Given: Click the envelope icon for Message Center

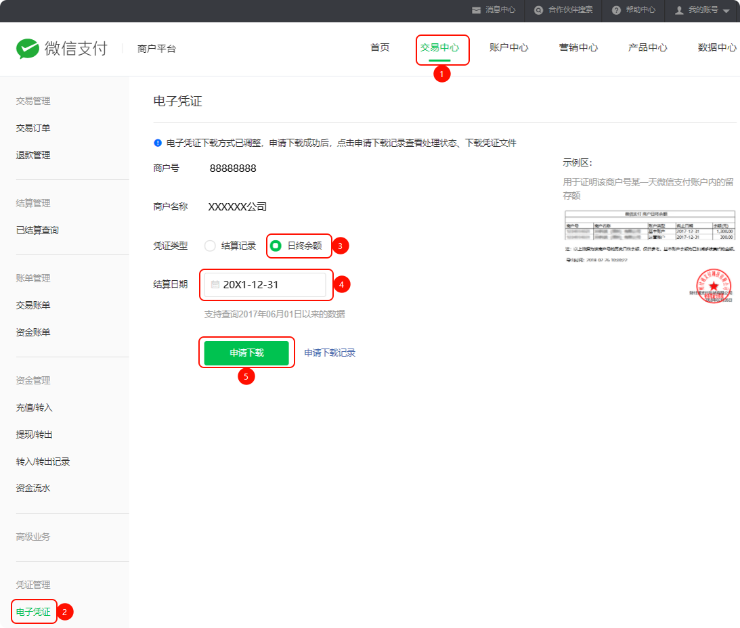Looking at the screenshot, I should (x=477, y=10).
